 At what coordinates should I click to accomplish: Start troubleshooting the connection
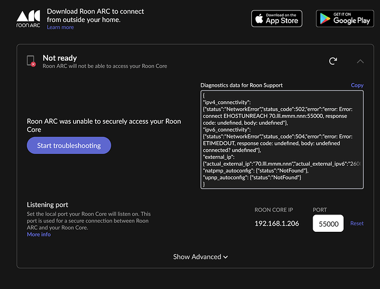coord(69,145)
